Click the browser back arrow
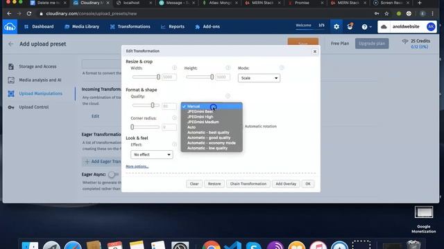444x249 pixels. click(9, 14)
